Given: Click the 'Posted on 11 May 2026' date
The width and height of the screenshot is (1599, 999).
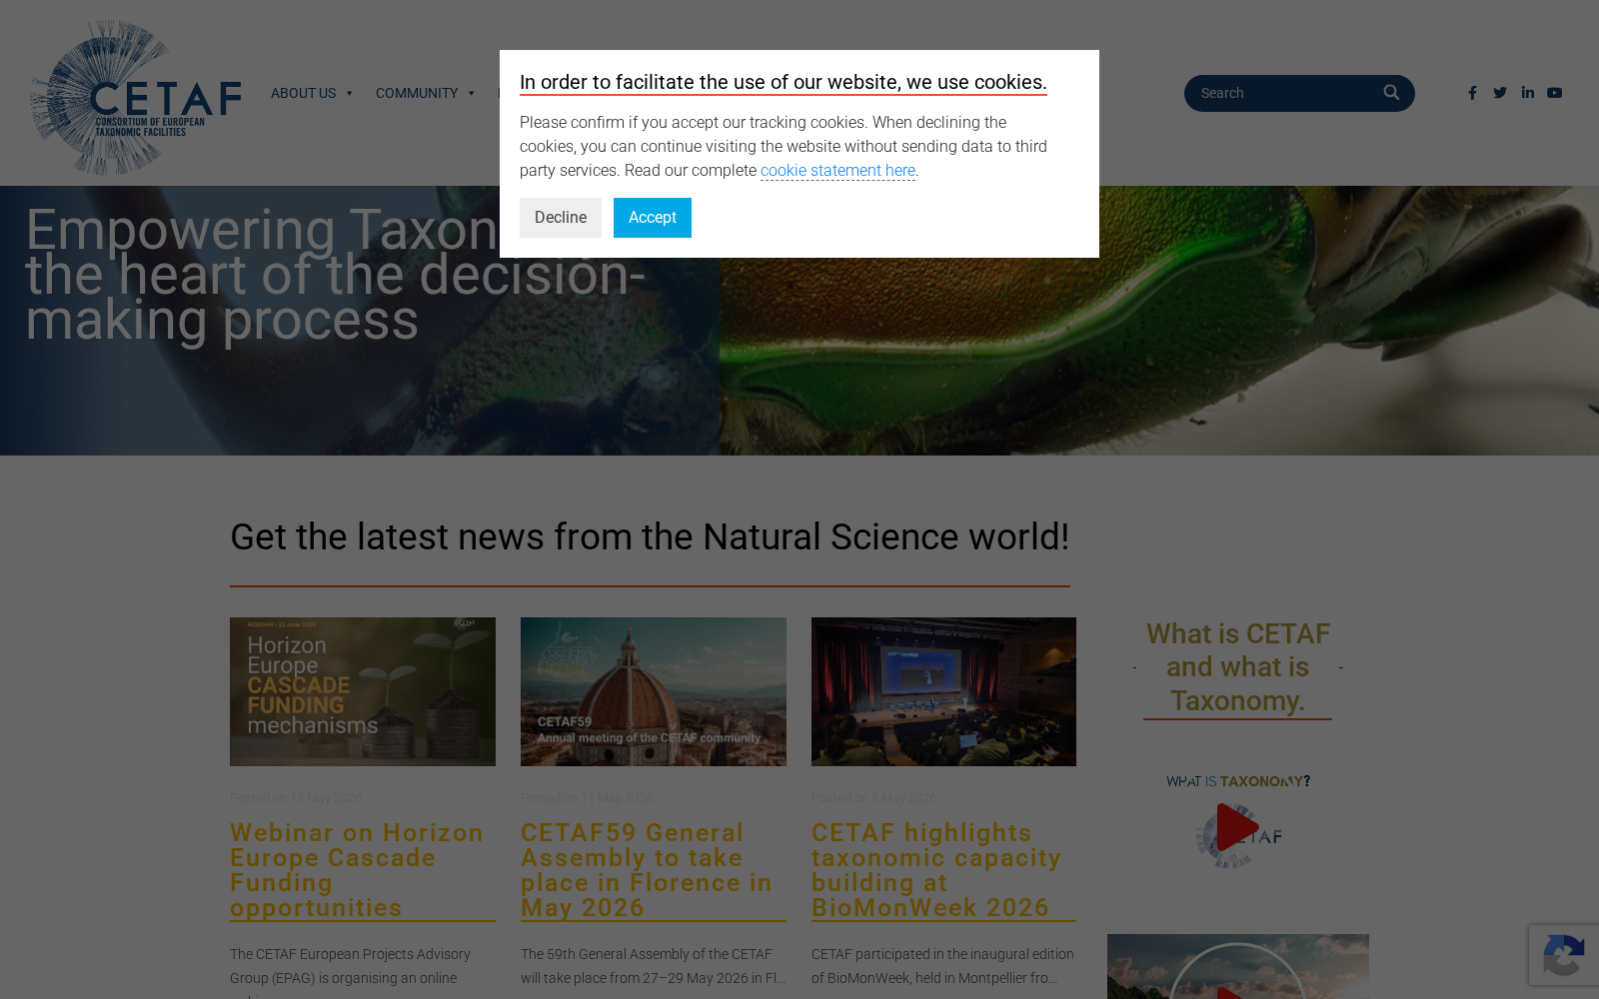Looking at the screenshot, I should click(x=587, y=797).
